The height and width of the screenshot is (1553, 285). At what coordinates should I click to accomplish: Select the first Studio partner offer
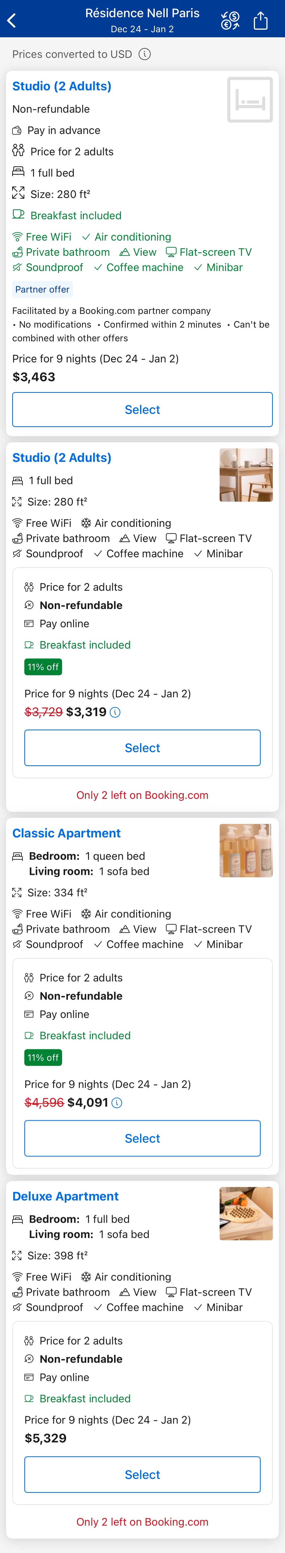142,409
